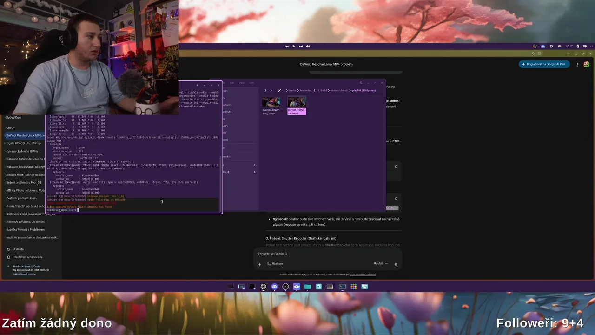
Task: Click the 'playlist (1080p_aac)' breadcrumb
Action: point(364,90)
